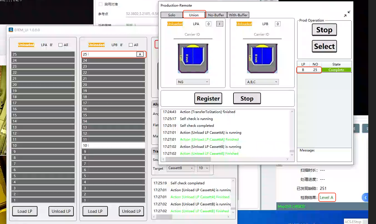The width and height of the screenshot is (376, 224).
Task: Switch to the No-Buffer tab
Action: coord(216,15)
